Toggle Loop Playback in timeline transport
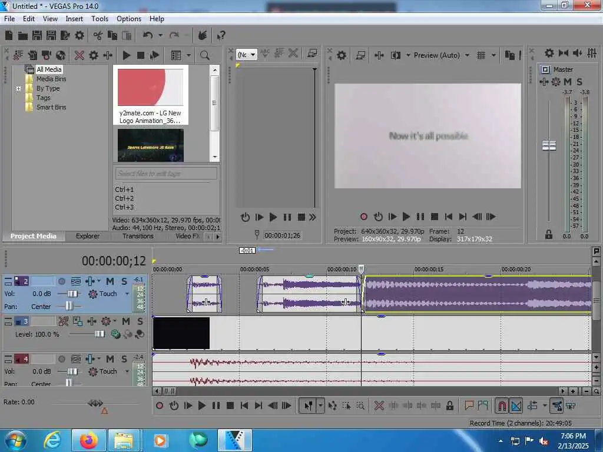Image resolution: width=603 pixels, height=452 pixels. point(174,406)
